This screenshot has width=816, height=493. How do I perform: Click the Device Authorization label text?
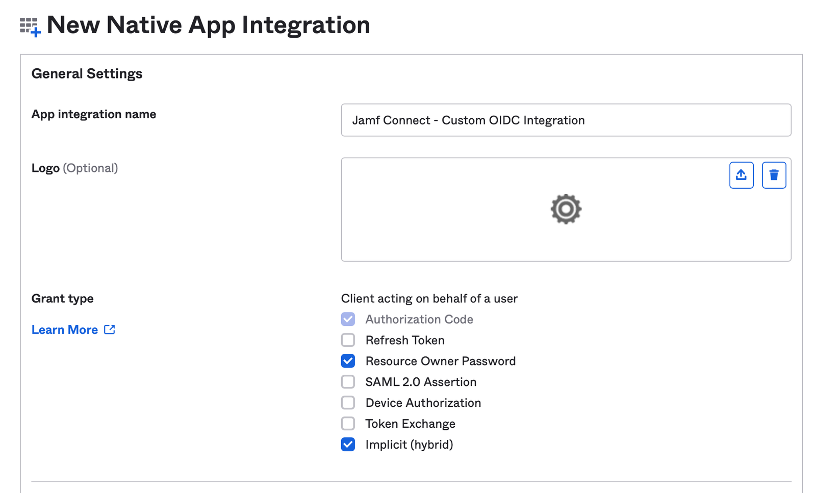(423, 403)
